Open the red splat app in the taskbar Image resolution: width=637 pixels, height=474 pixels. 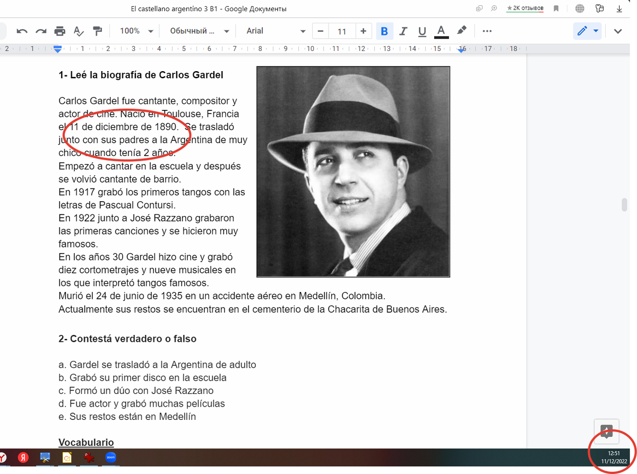[89, 457]
